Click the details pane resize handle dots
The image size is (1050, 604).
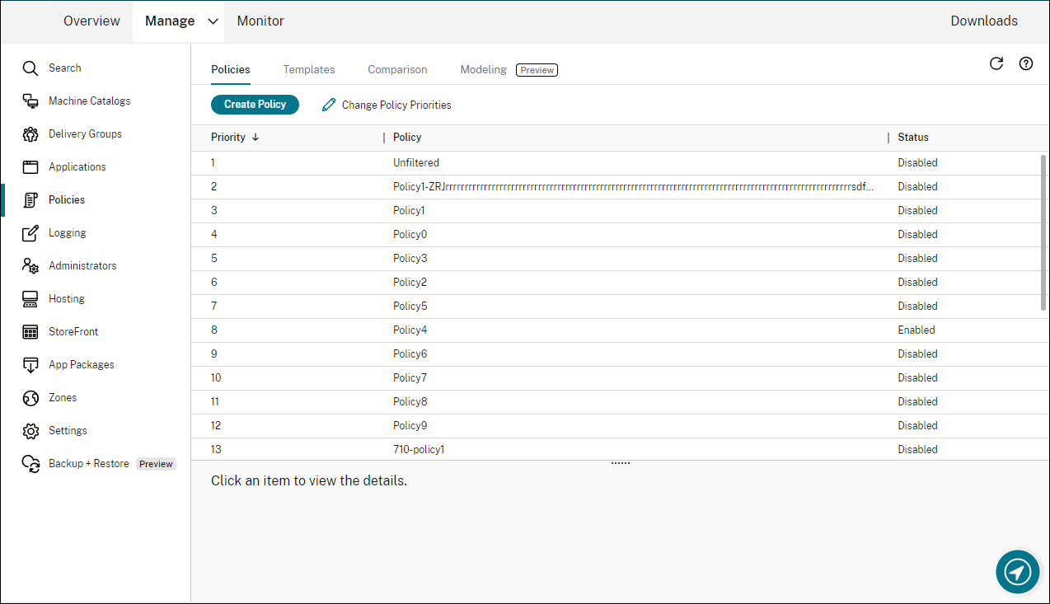click(620, 463)
